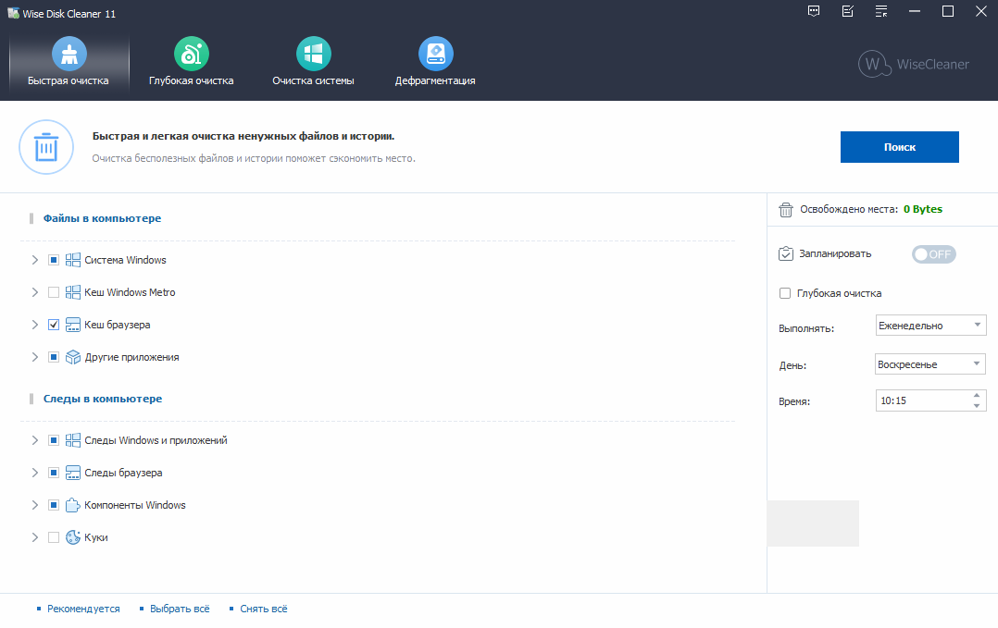Click the WiseCleaner logo
This screenshot has width=998, height=628.
(914, 64)
